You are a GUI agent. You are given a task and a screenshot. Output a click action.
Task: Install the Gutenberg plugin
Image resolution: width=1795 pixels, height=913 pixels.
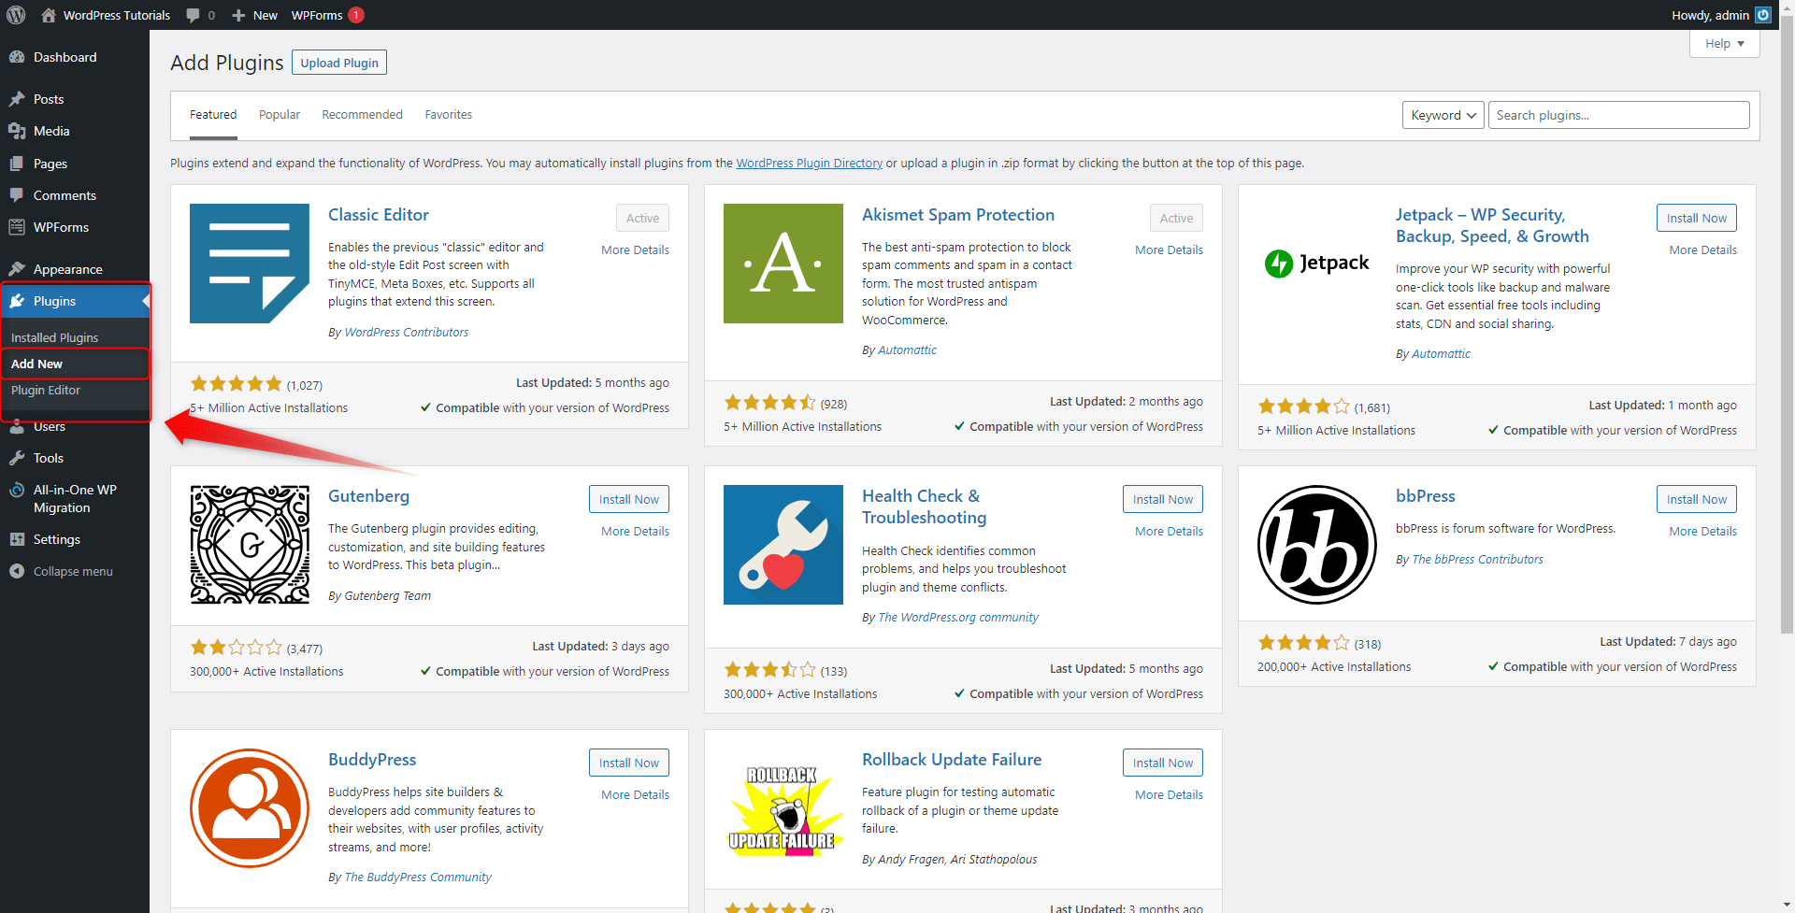(628, 499)
